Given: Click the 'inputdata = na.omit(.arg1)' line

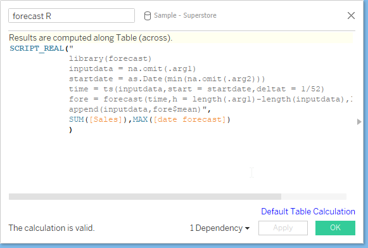Looking at the screenshot, I should click(x=132, y=69).
